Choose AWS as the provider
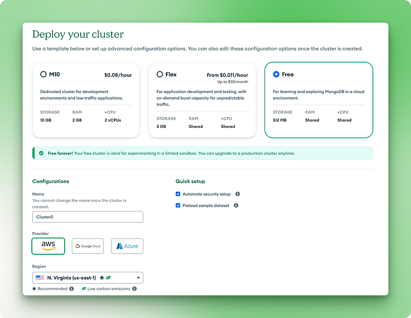The height and width of the screenshot is (318, 411). [x=48, y=246]
